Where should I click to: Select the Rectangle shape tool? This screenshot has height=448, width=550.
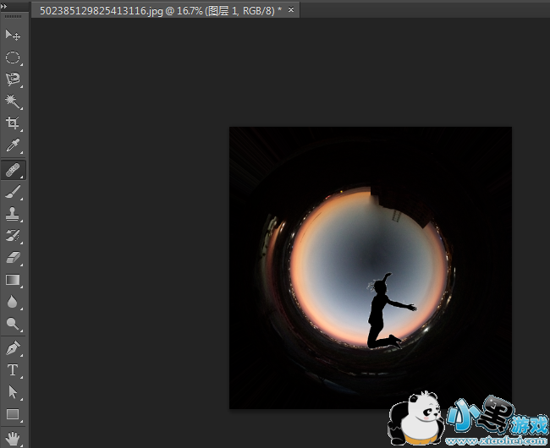(13, 414)
